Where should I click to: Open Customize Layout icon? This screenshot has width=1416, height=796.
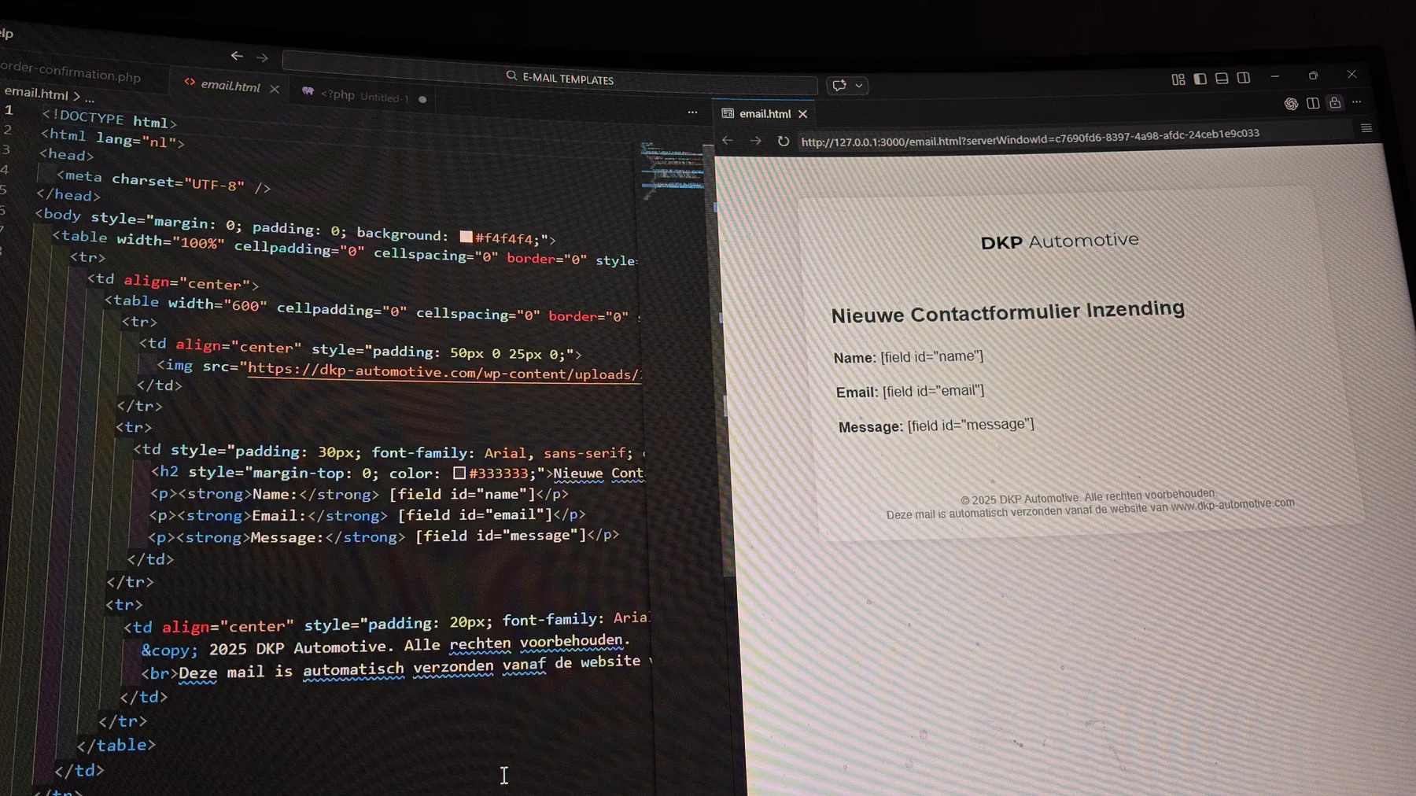point(1178,79)
